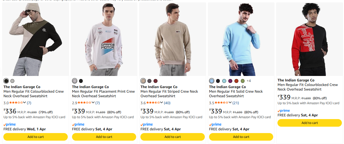
Task: Open the 21 ratings count link
Action: (236, 103)
